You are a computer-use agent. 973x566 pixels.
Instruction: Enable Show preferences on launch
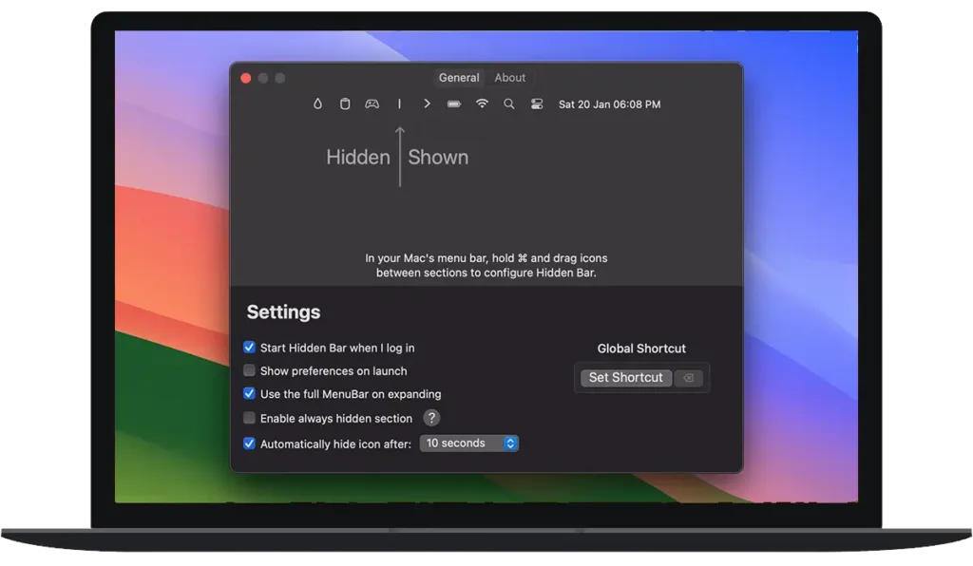[x=249, y=370]
